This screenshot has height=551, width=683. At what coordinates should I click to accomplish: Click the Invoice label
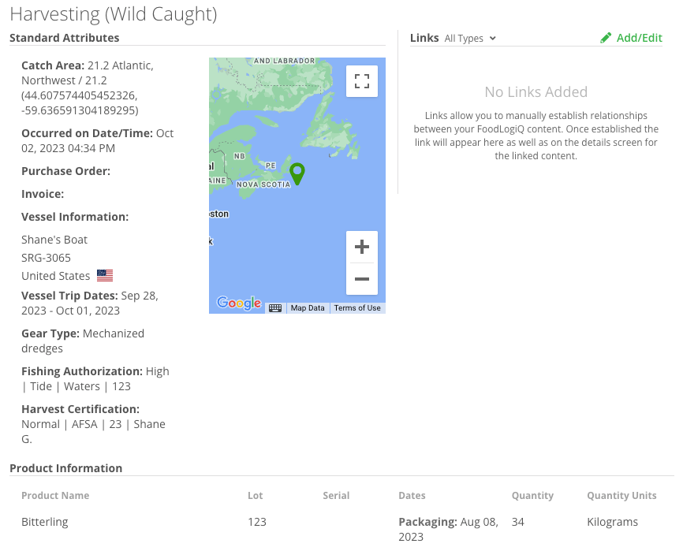pyautogui.click(x=43, y=194)
